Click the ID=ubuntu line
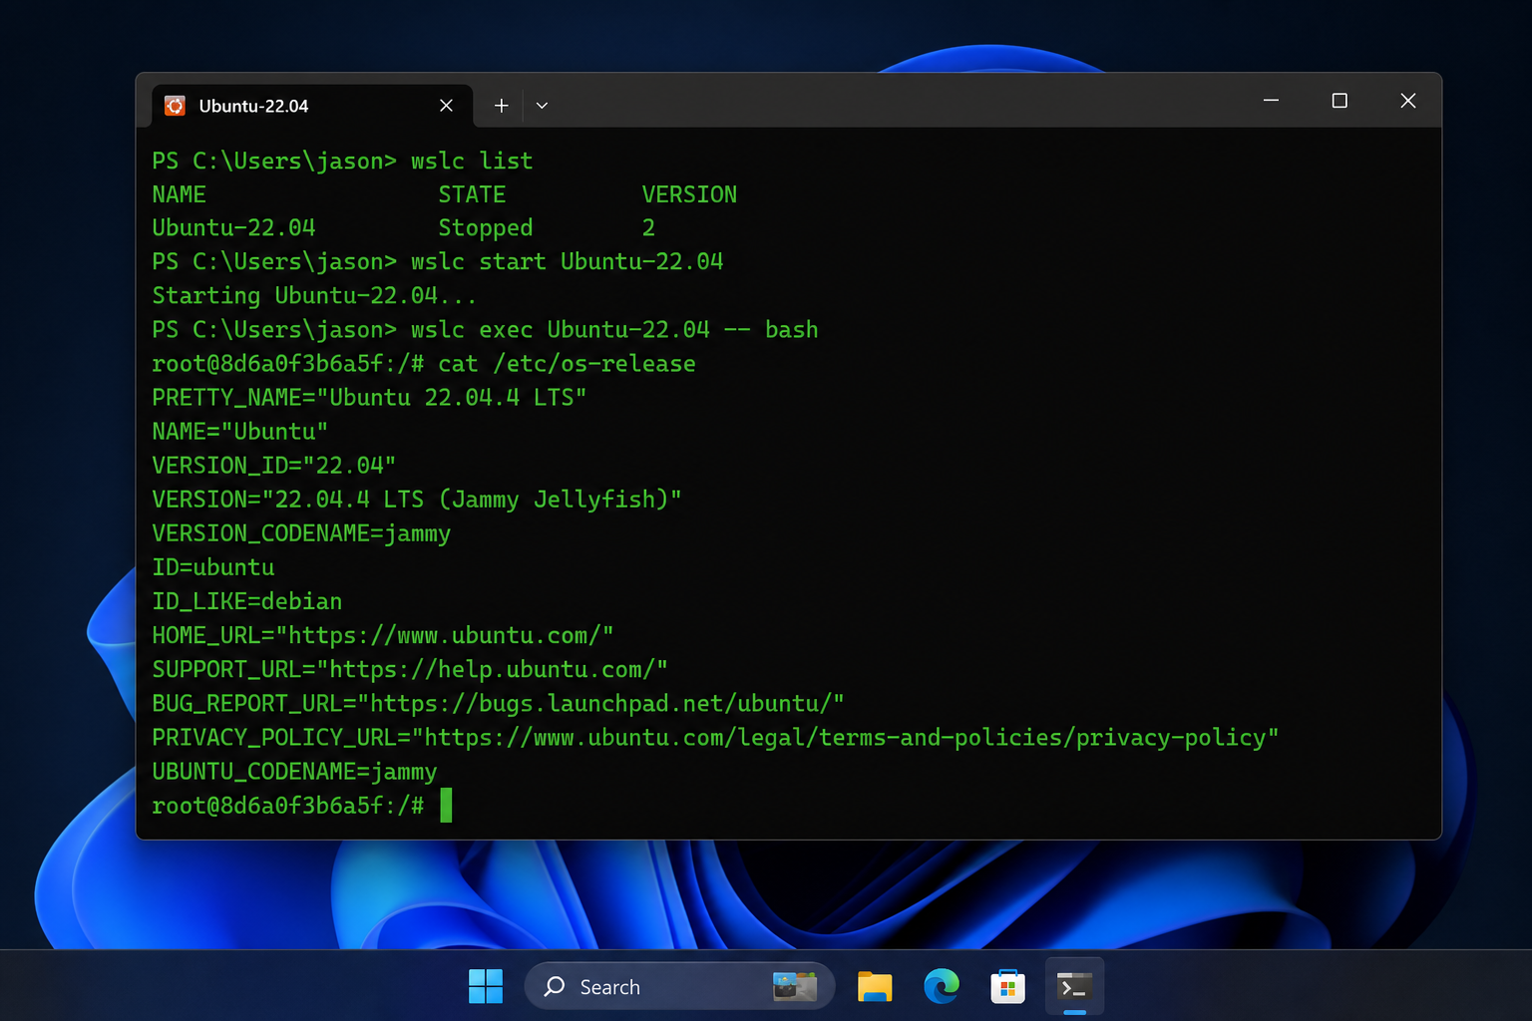Image resolution: width=1532 pixels, height=1021 pixels. [213, 567]
